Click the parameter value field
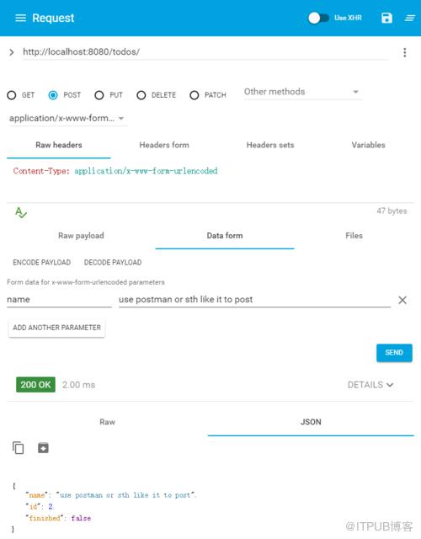421x539 pixels. tap(254, 300)
